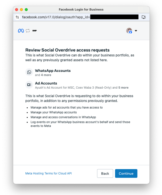Open site settings icon in address bar

17,17
